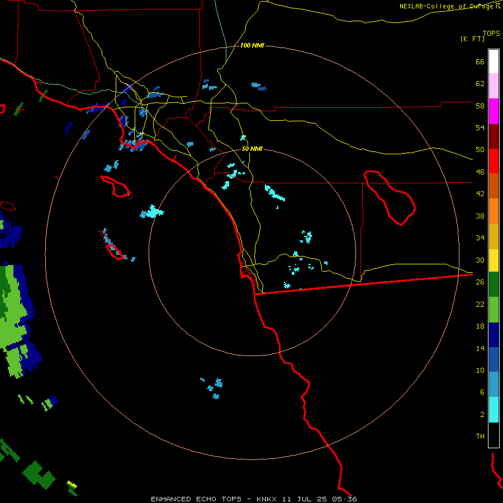Screen dimensions: 503x503
Task: Click the 'NEXLAB-College of DuPage' credit text
Action: tap(447, 6)
